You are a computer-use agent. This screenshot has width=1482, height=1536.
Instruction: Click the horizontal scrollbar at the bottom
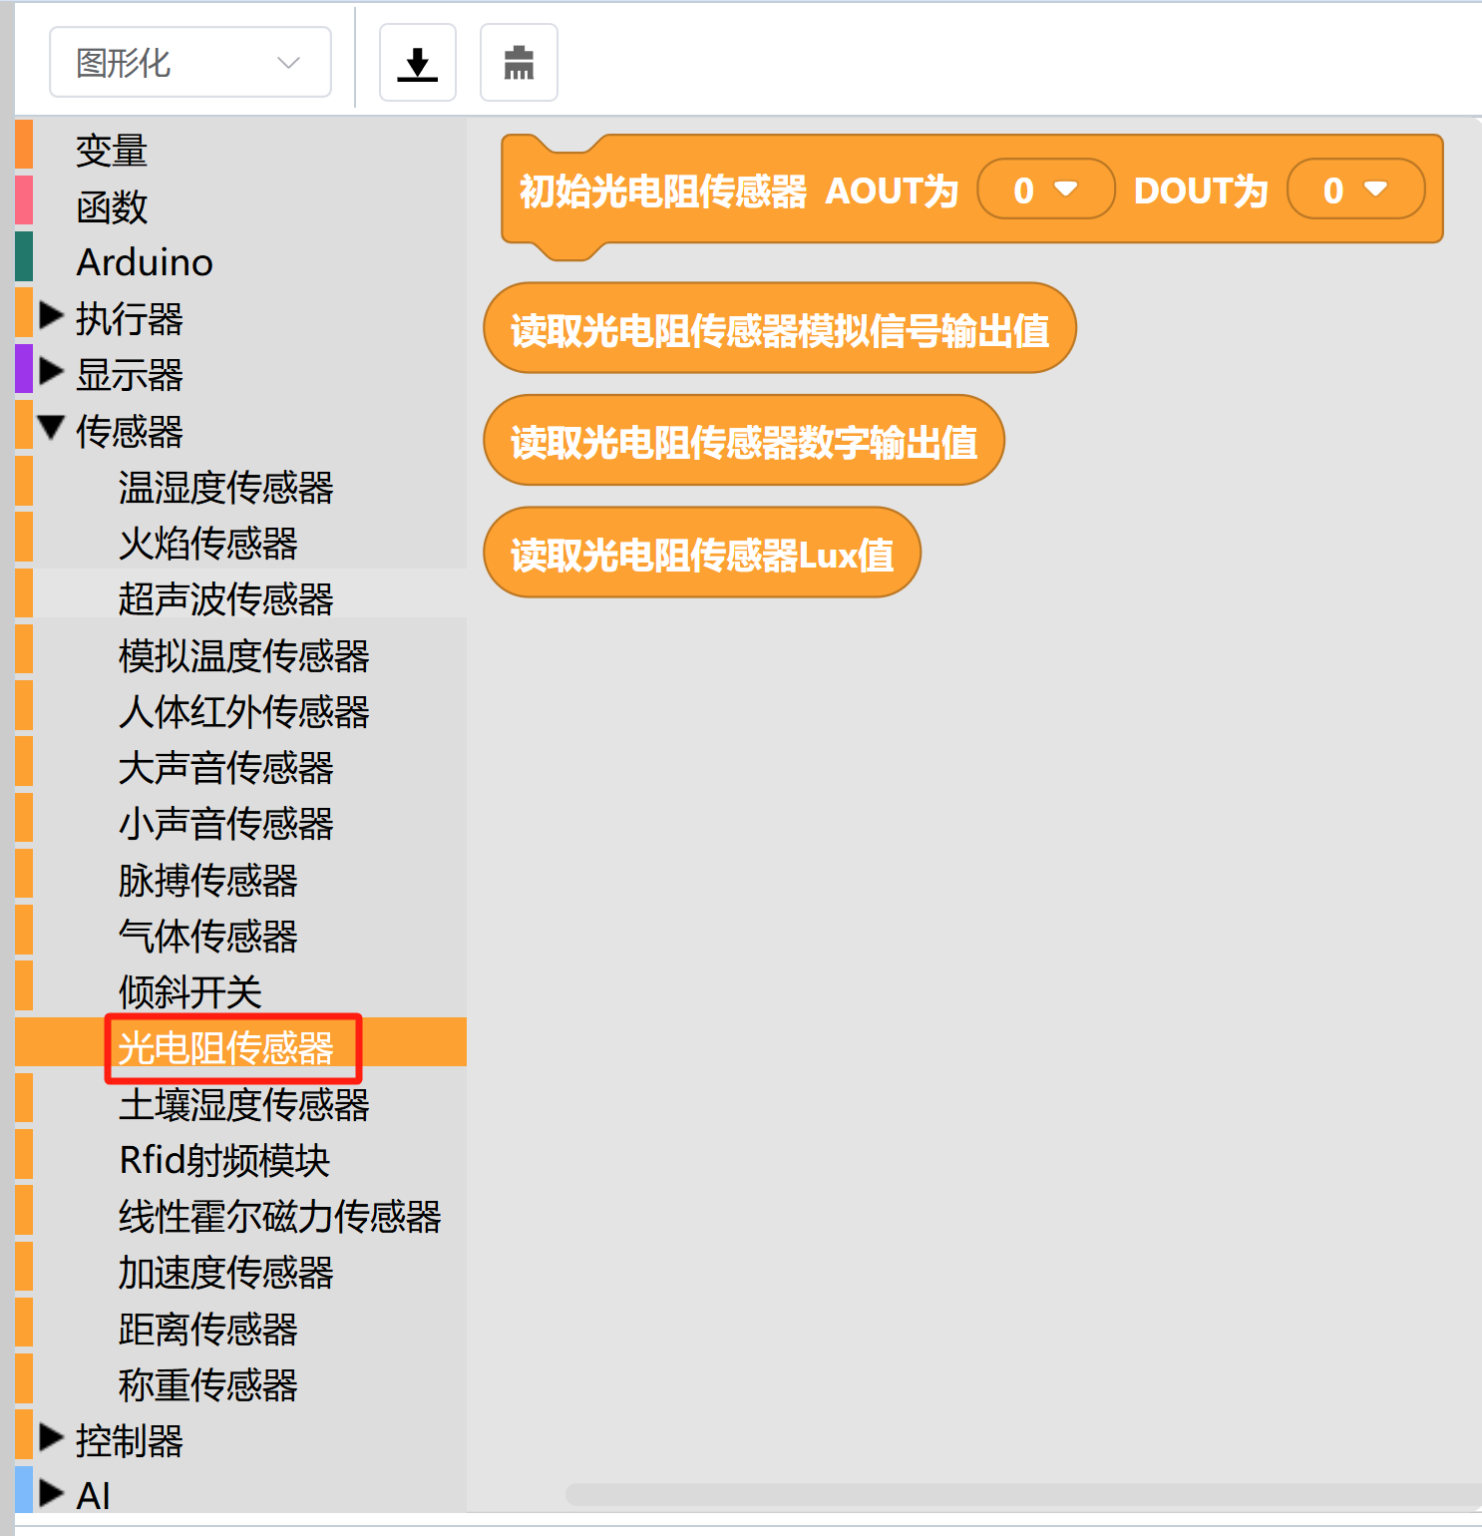tap(1017, 1494)
